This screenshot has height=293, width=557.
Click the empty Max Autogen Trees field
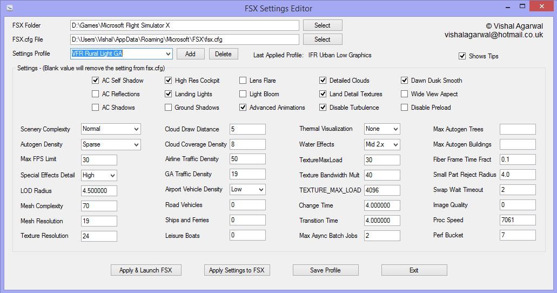pos(518,129)
